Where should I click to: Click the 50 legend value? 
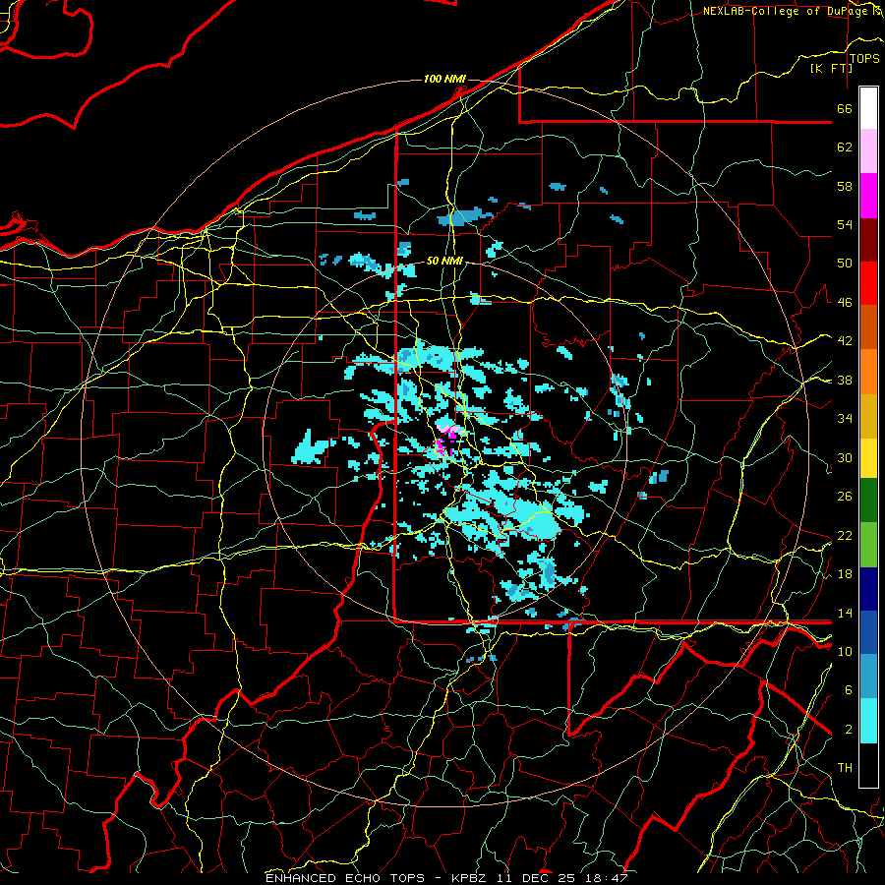click(x=845, y=264)
